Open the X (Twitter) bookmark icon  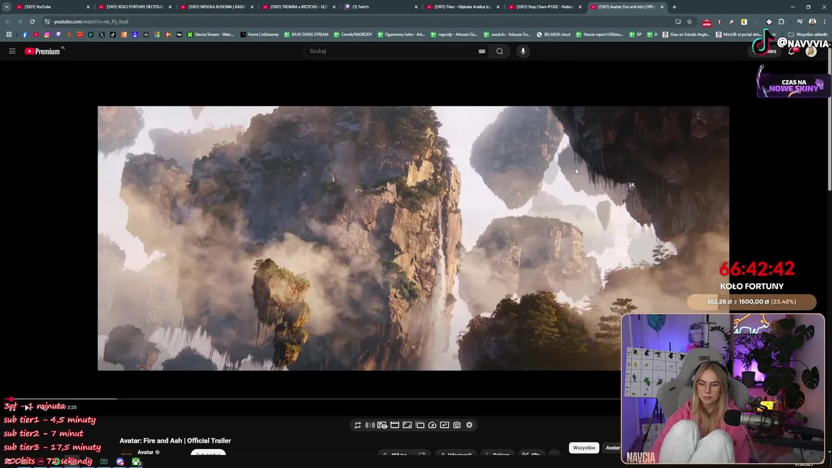point(101,34)
